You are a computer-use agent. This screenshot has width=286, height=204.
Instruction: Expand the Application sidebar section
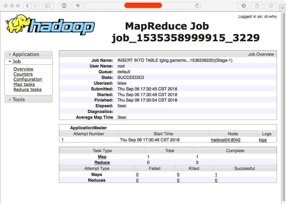click(x=28, y=54)
